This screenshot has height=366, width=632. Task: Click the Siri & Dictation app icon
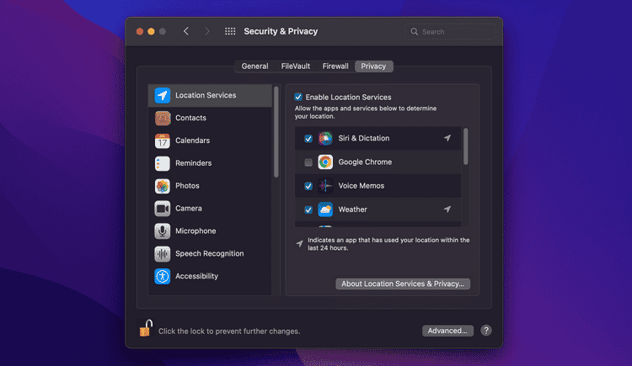pyautogui.click(x=325, y=138)
